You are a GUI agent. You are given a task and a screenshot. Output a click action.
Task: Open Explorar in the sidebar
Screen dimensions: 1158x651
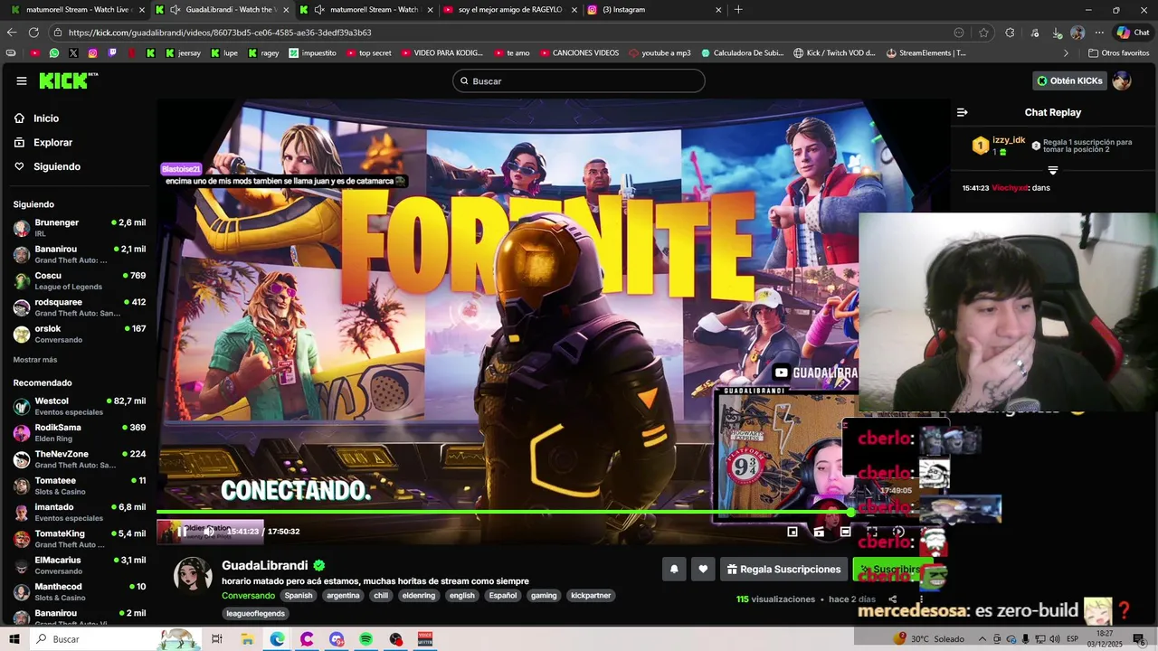43,143
